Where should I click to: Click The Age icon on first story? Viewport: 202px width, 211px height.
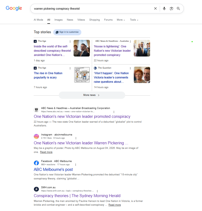point(35,41)
